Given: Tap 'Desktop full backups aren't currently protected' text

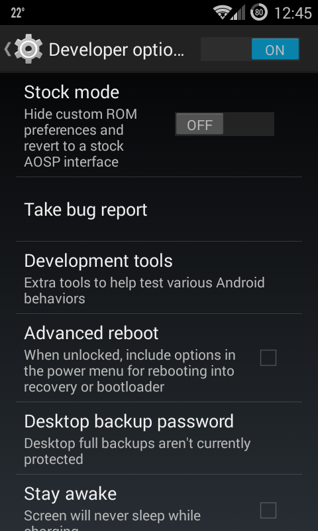Looking at the screenshot, I should click(x=137, y=451).
